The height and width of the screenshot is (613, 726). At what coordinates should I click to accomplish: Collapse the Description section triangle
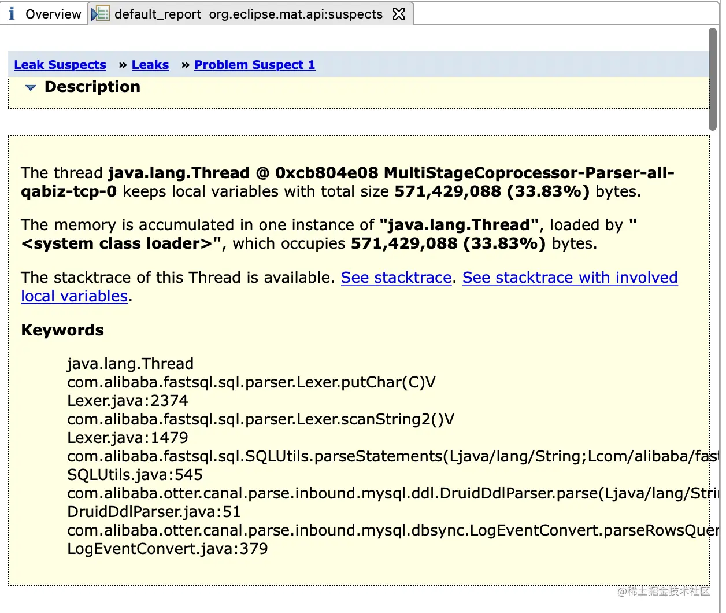tap(31, 88)
